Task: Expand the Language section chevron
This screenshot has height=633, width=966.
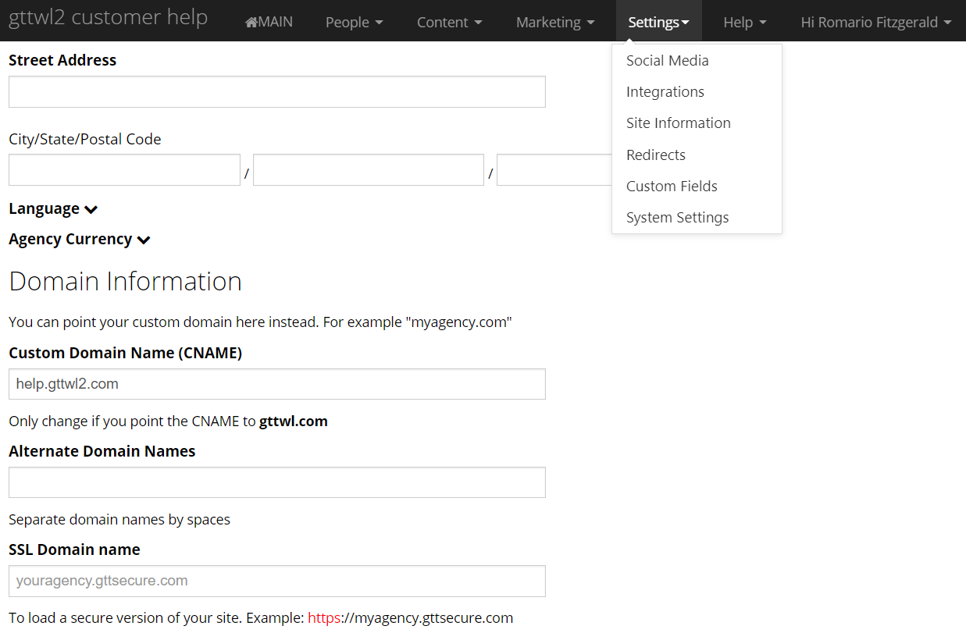Action: (91, 209)
